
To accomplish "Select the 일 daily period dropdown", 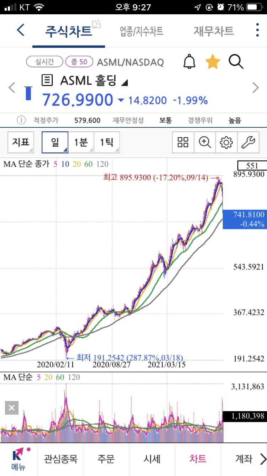I will coord(55,142).
